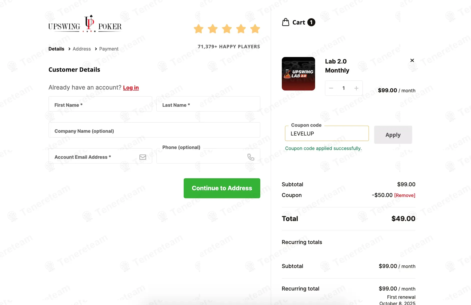The image size is (471, 305).
Task: Select the Details breadcrumb step
Action: [56, 49]
